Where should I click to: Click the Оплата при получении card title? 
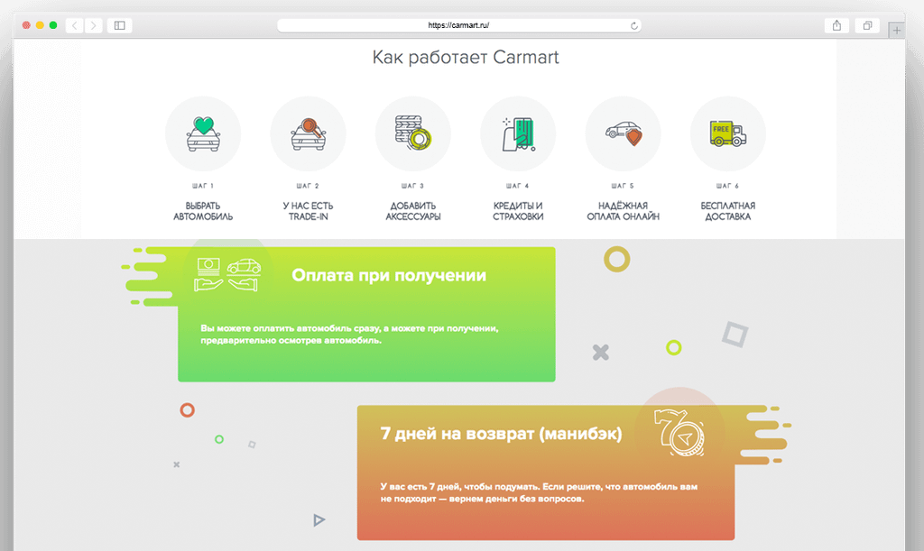pyautogui.click(x=389, y=275)
